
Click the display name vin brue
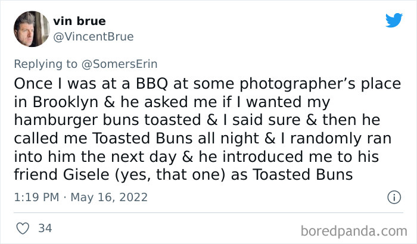[79, 21]
